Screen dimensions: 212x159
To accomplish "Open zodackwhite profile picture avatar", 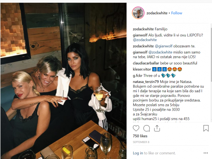I will (138, 13).
